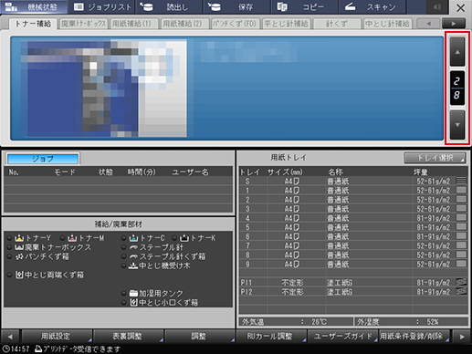Click the 加湿用タンク tank icon

133,293
